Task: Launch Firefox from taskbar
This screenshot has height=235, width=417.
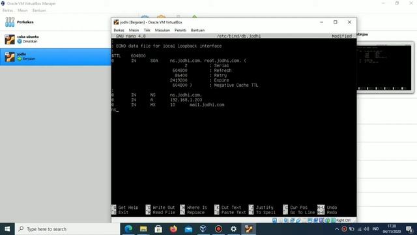Action: pos(173,229)
